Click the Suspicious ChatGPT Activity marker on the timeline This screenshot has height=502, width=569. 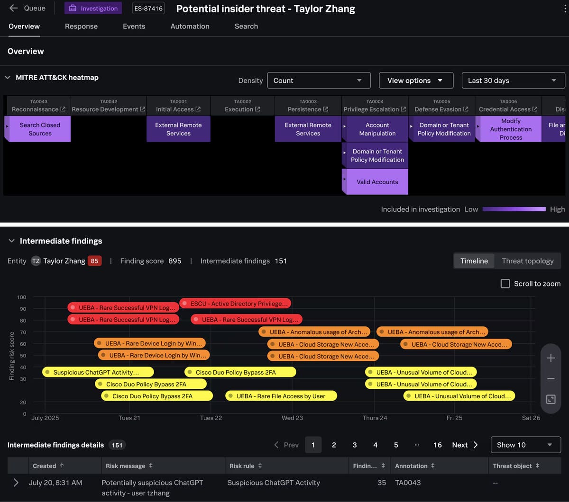97,372
